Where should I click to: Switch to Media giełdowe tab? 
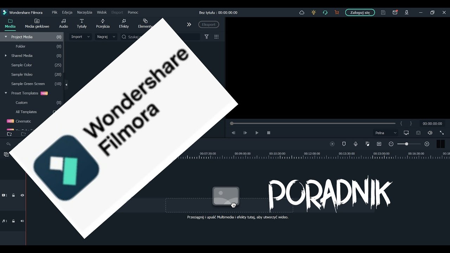tap(37, 24)
